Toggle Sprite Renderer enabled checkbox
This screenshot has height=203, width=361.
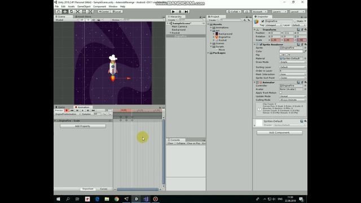(261, 45)
